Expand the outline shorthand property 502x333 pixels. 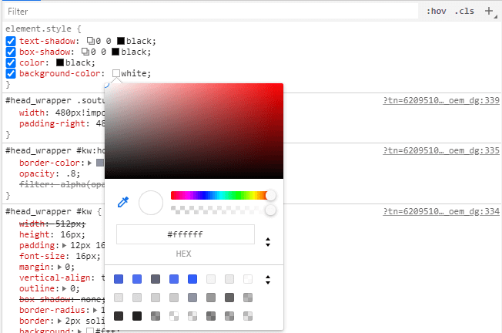pyautogui.click(x=65, y=288)
